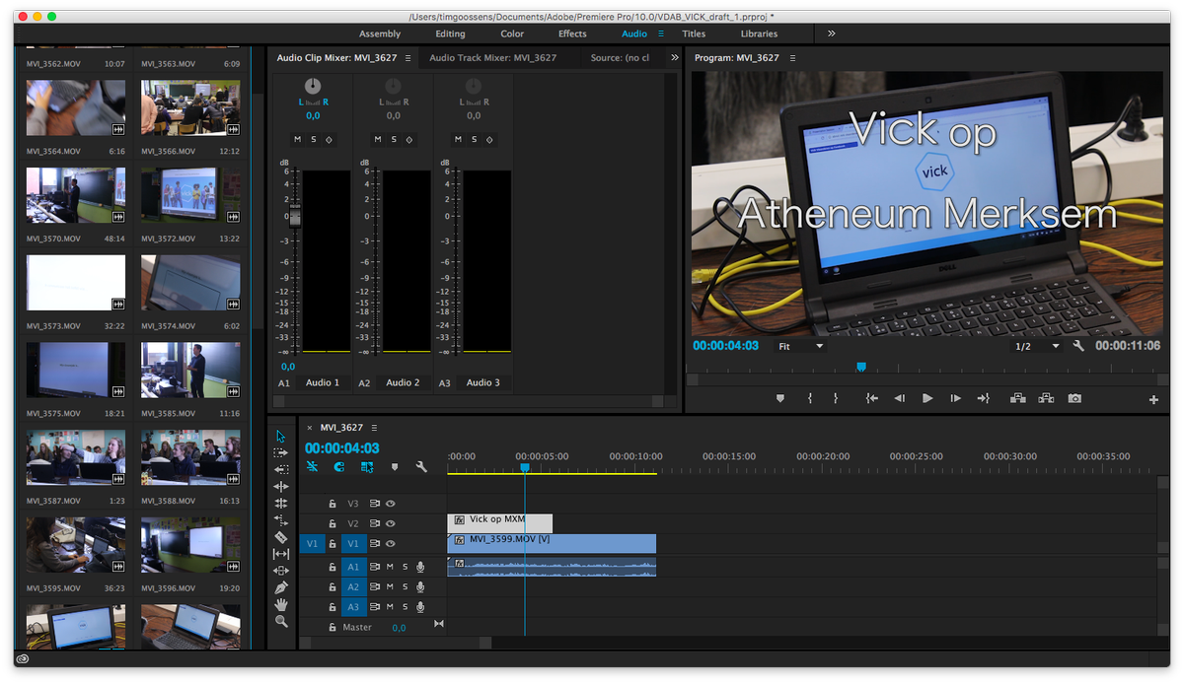Image resolution: width=1184 pixels, height=684 pixels.
Task: Select the Rolling Edit tool
Action: click(281, 503)
